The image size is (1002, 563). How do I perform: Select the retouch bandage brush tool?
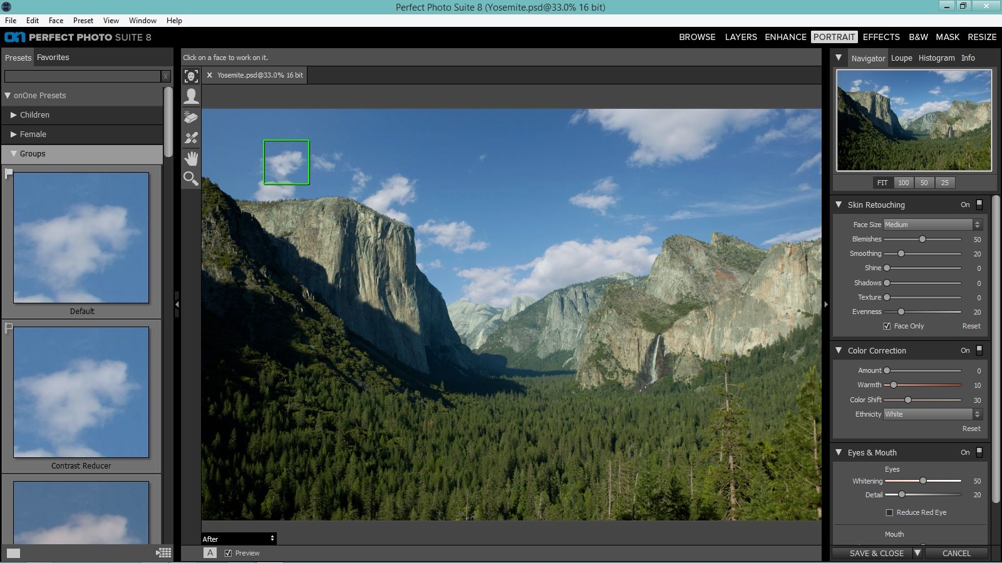(x=191, y=138)
